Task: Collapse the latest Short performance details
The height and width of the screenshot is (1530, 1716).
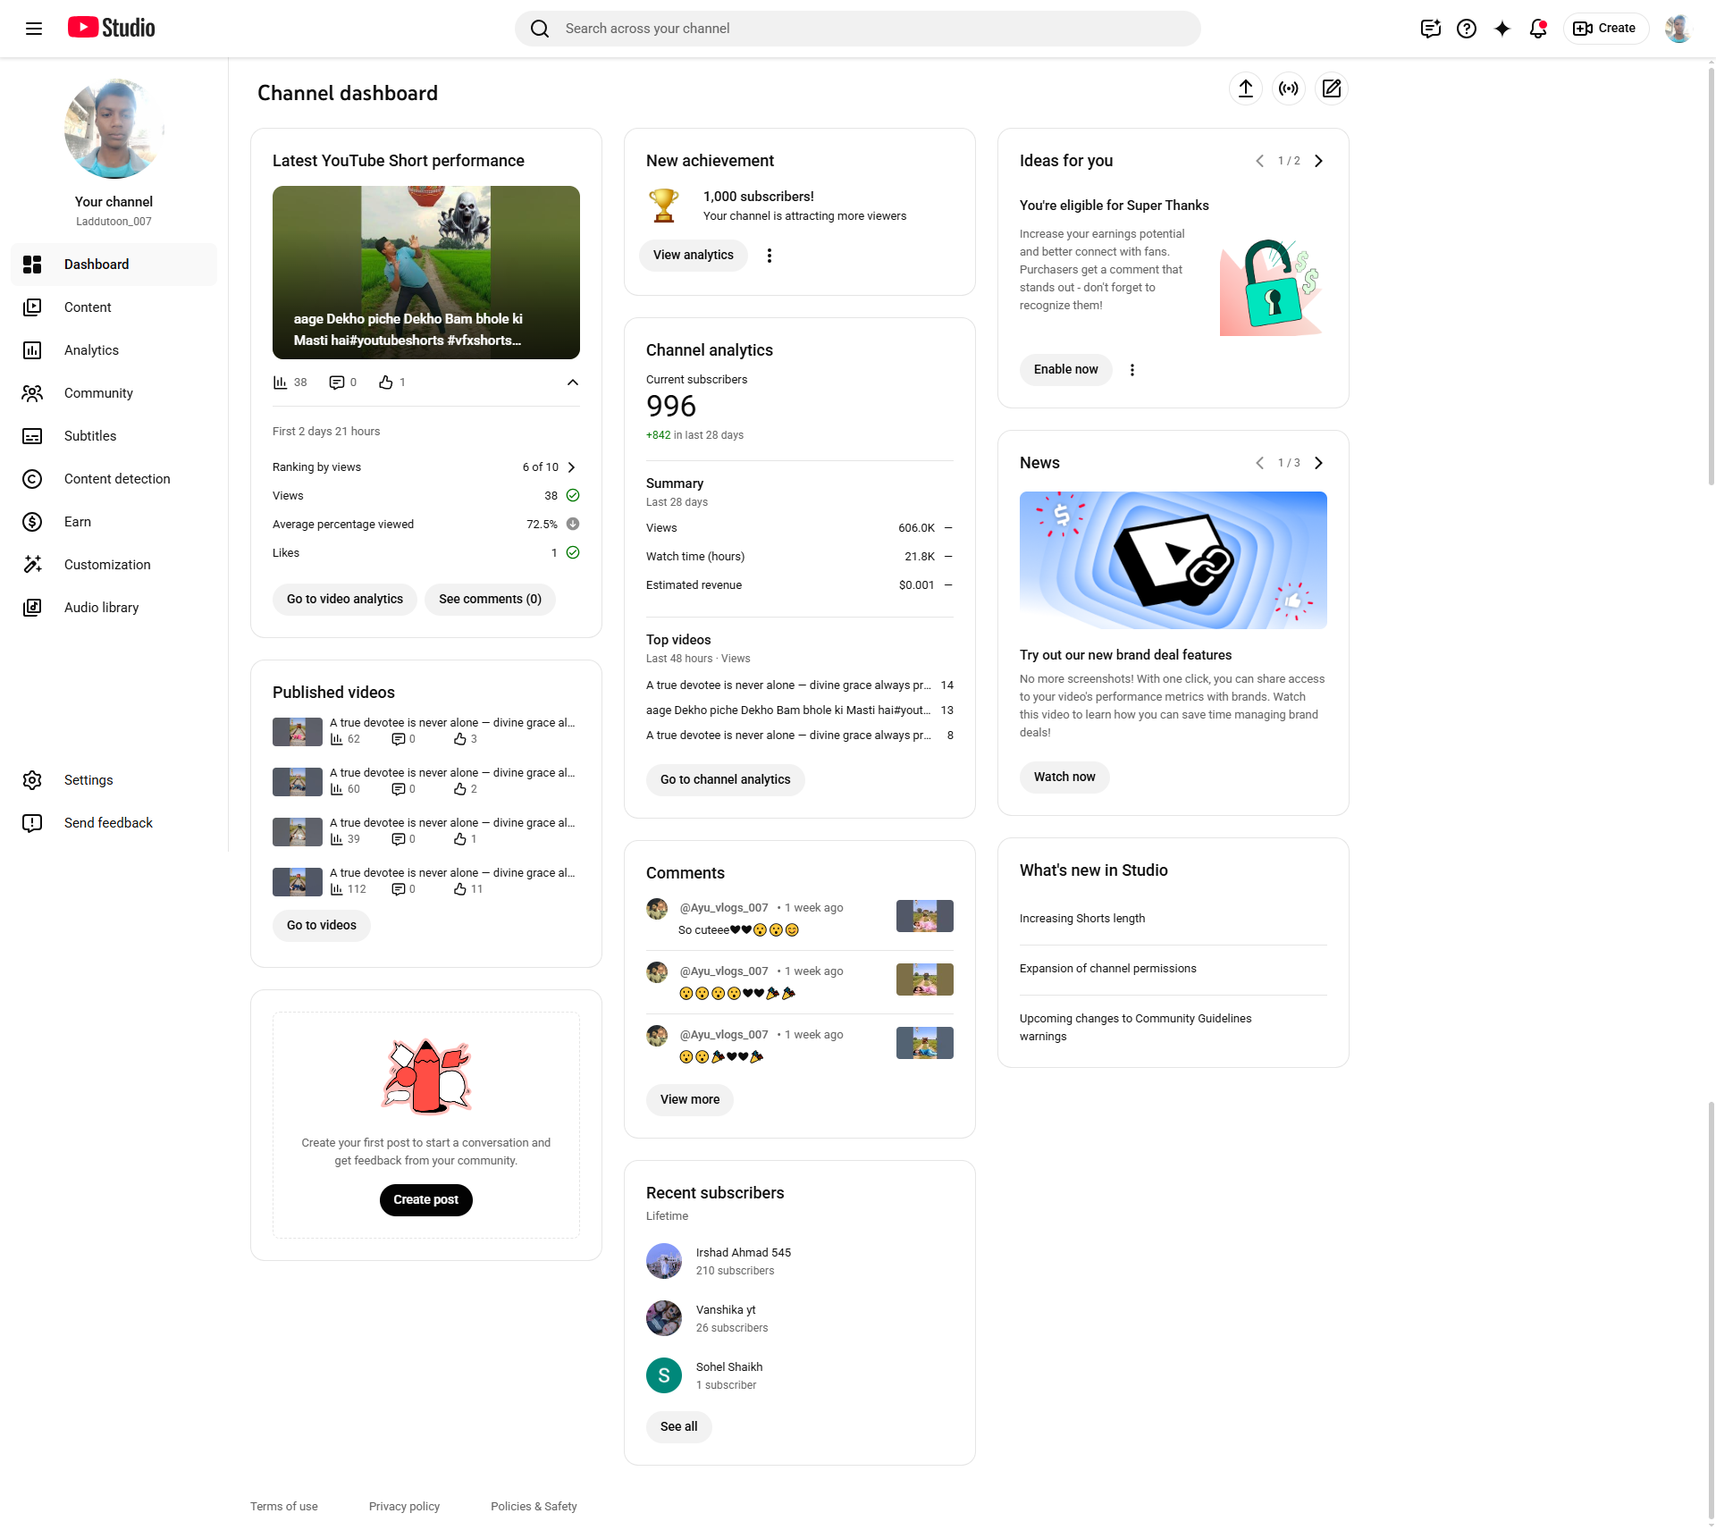Action: (x=573, y=382)
